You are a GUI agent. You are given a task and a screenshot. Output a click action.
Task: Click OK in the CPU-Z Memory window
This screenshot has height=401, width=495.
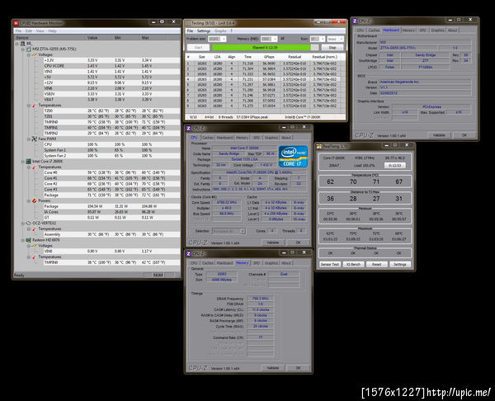pos(298,368)
